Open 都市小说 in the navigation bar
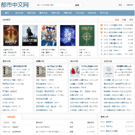This screenshot has height=135, width=135. click(x=43, y=13)
